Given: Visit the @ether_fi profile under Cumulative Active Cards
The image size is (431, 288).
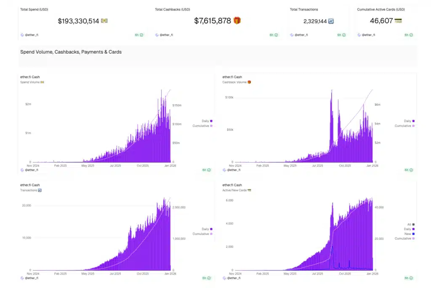Looking at the screenshot, I should tap(368, 35).
